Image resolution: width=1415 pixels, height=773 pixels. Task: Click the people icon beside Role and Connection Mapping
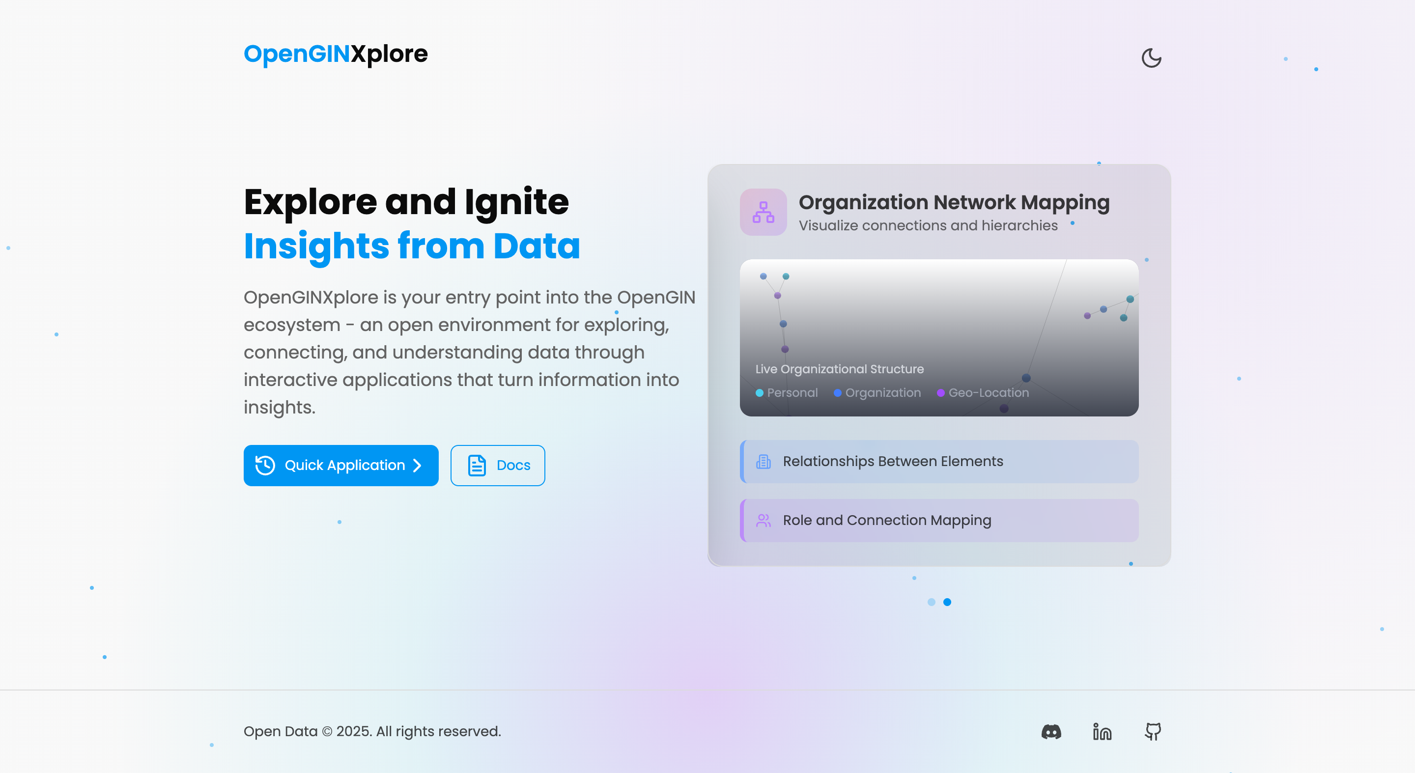763,520
